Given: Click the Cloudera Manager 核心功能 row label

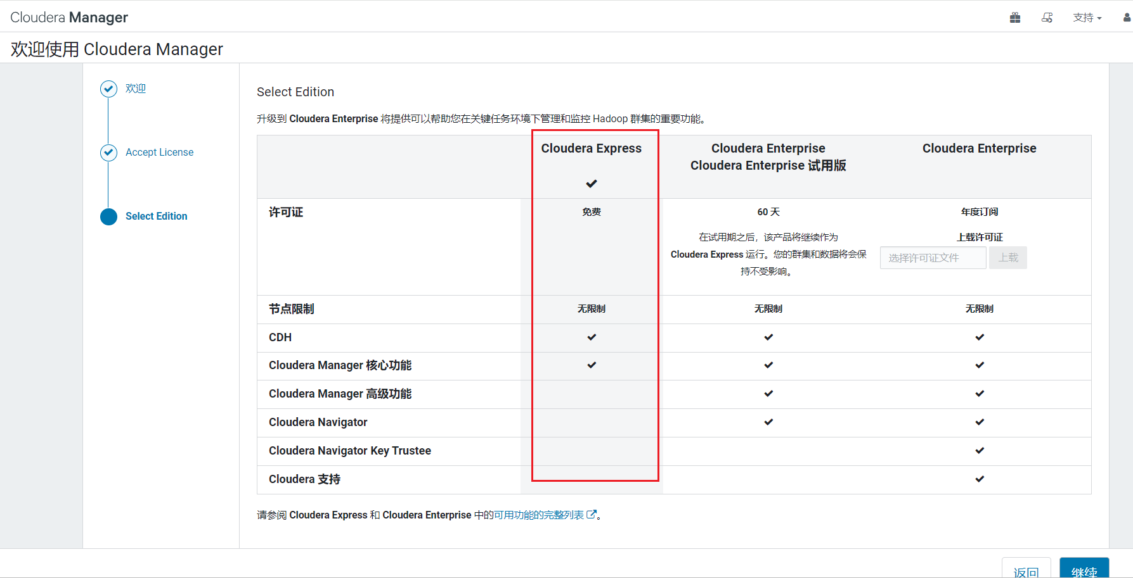Looking at the screenshot, I should click(x=340, y=365).
